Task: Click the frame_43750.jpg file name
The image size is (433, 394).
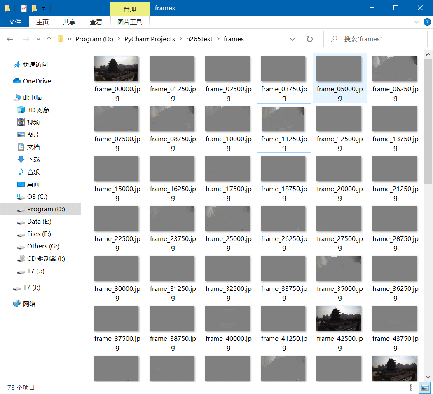Action: [395, 343]
